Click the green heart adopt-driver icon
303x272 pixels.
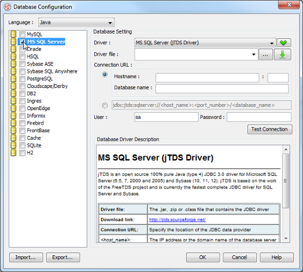click(x=283, y=43)
